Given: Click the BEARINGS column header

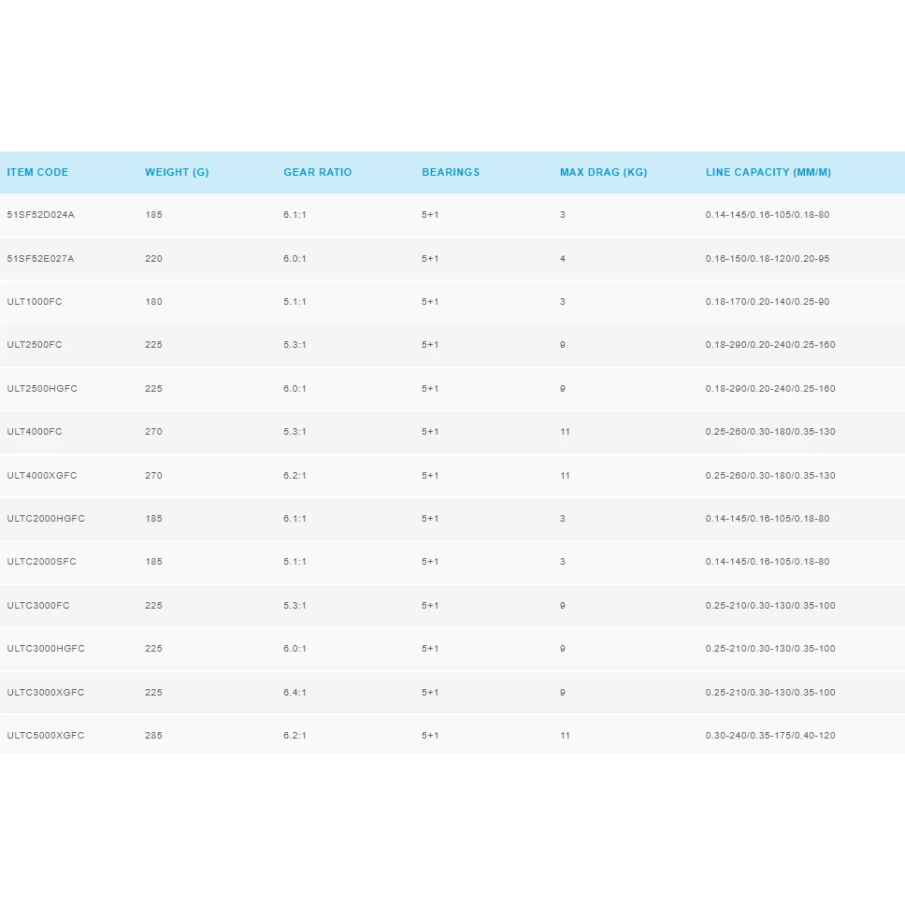Looking at the screenshot, I should [451, 172].
